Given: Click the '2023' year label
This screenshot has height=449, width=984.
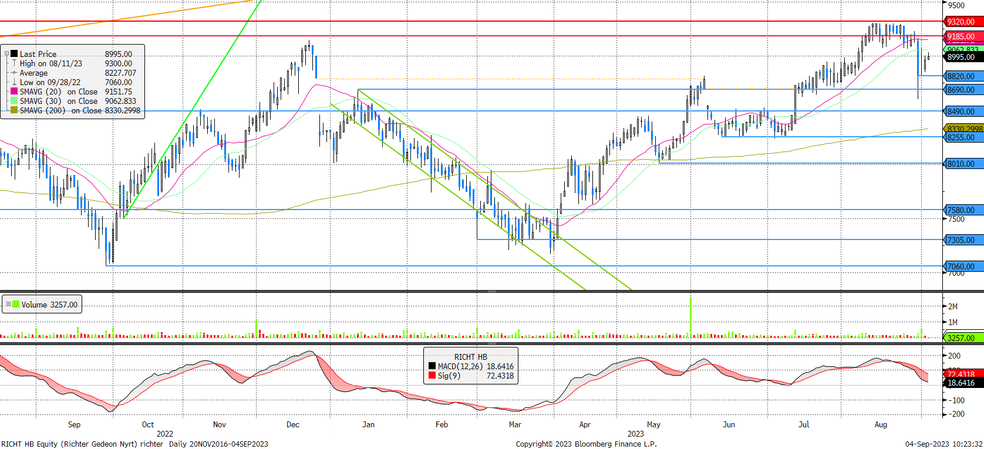Looking at the screenshot, I should (x=635, y=434).
